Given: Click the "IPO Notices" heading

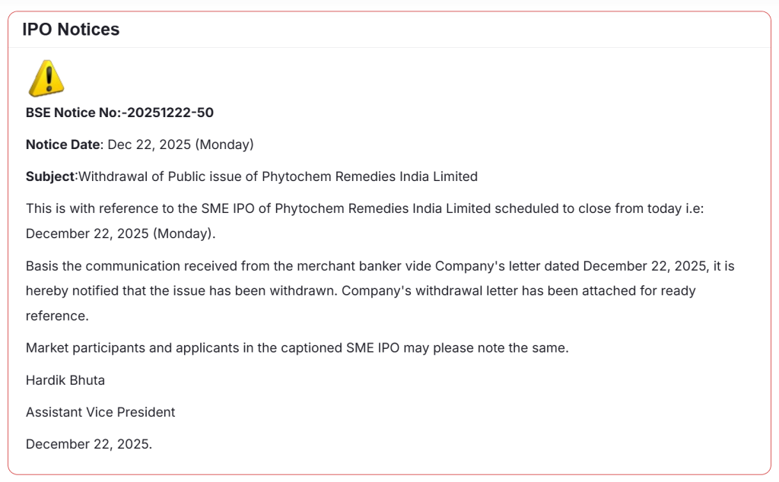Looking at the screenshot, I should point(71,30).
